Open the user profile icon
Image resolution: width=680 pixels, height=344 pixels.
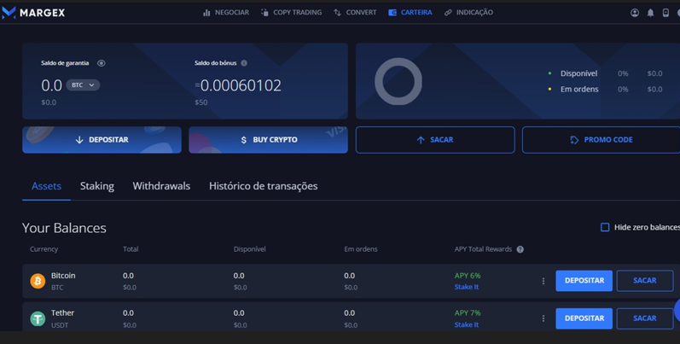tap(635, 13)
